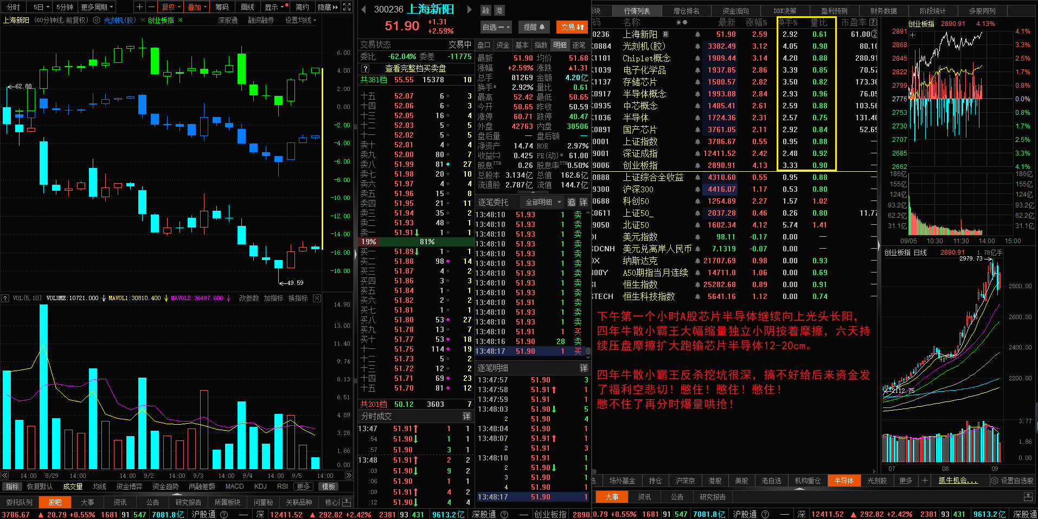Click the 恢复默认 button

[x=40, y=486]
